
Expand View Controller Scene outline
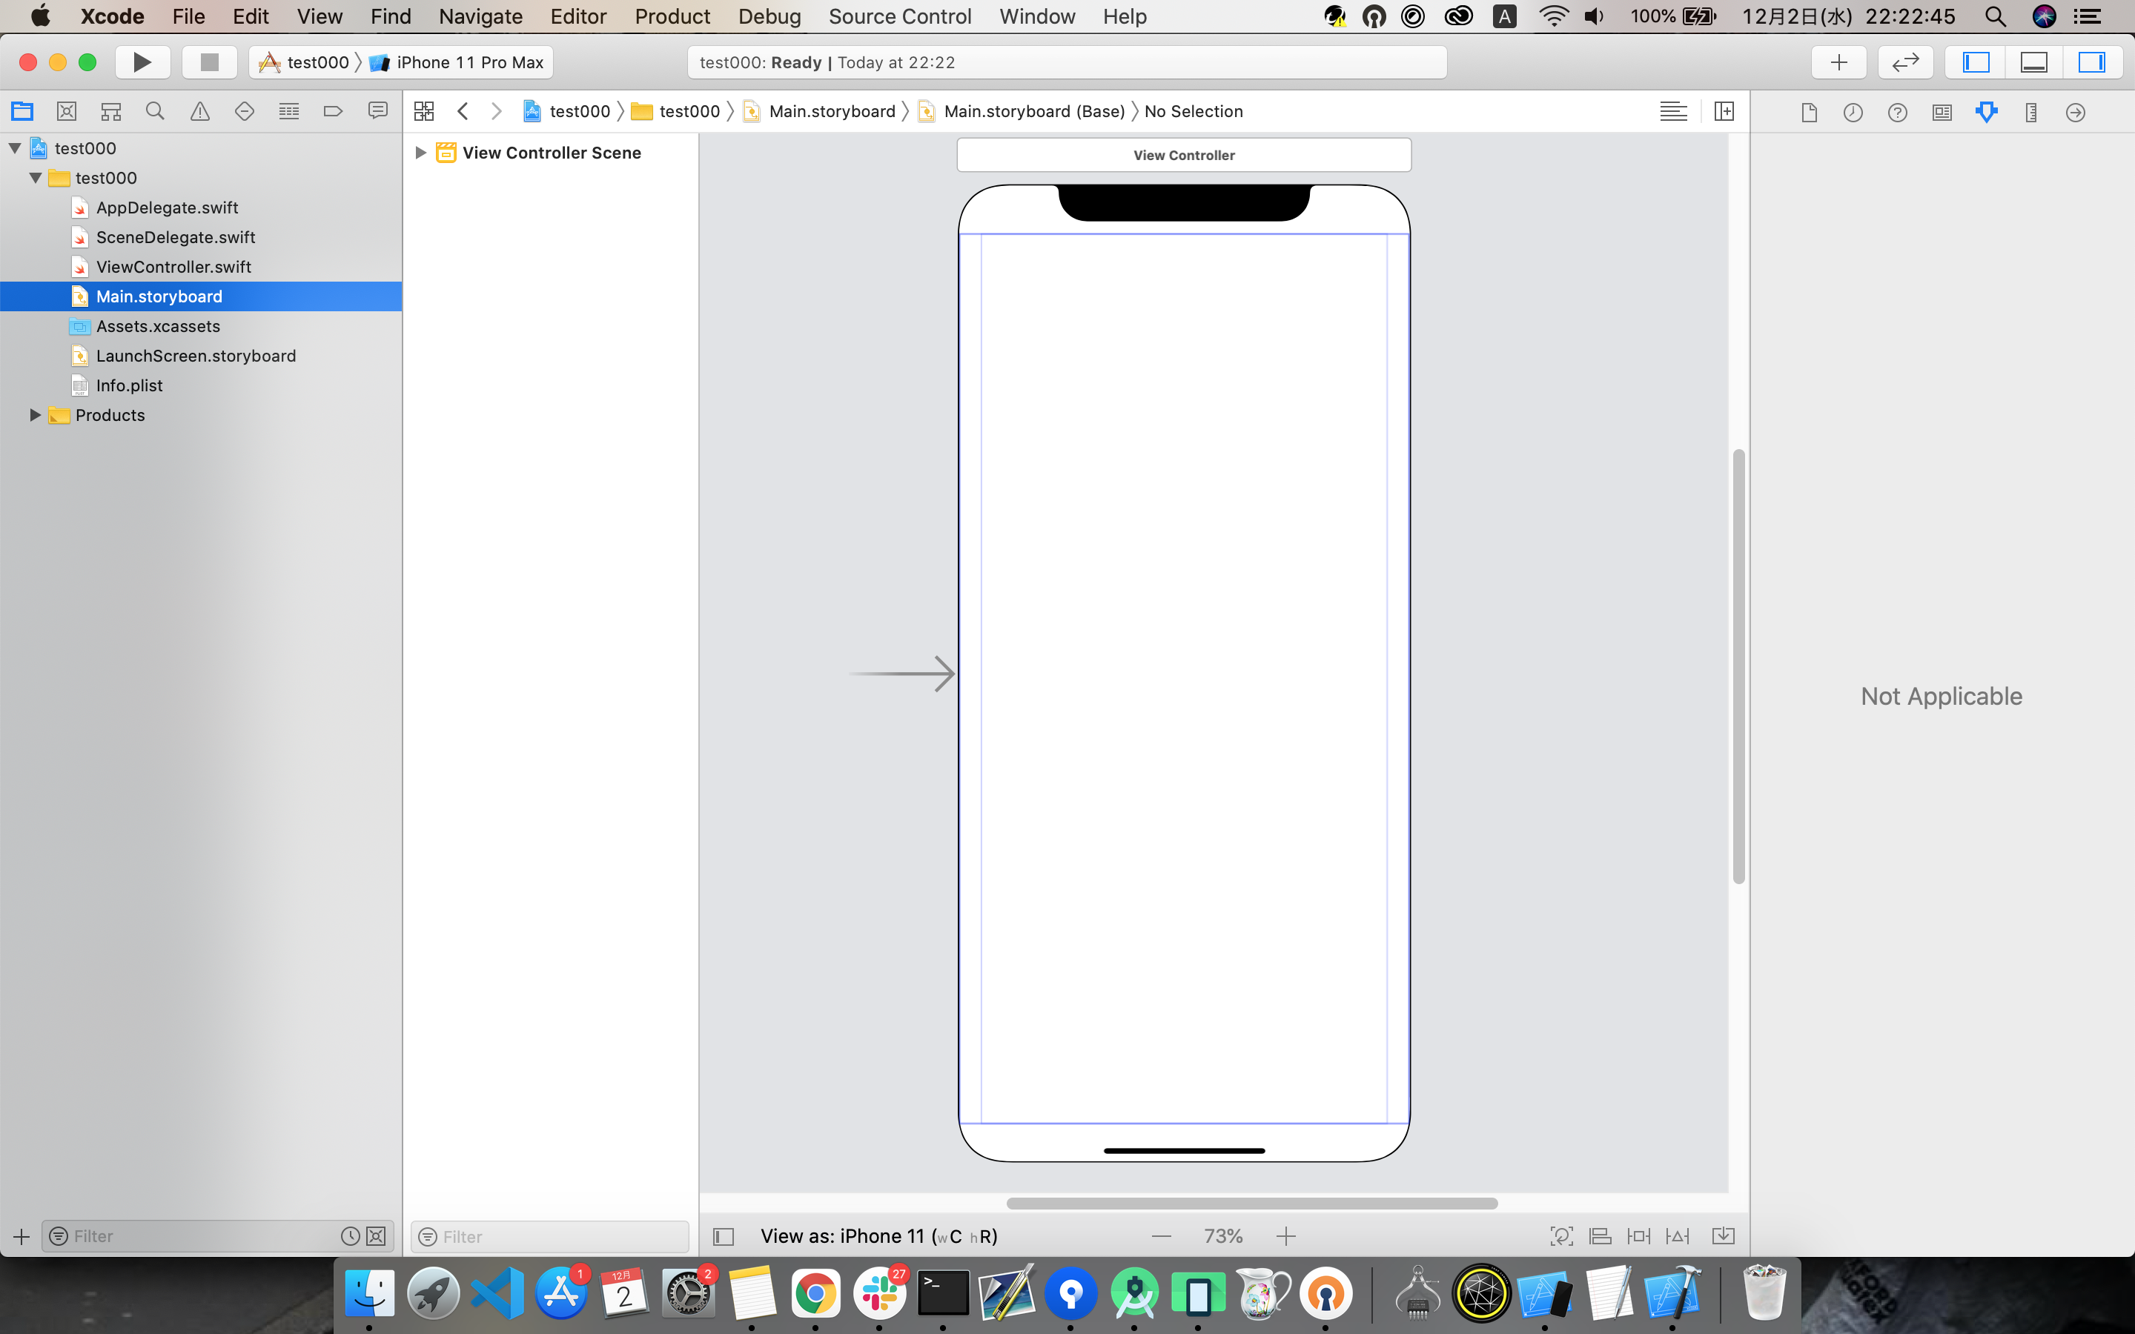coord(421,153)
